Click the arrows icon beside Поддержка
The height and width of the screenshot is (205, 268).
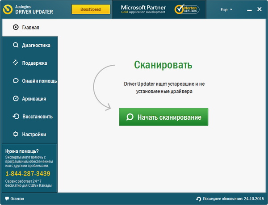(x=16, y=63)
